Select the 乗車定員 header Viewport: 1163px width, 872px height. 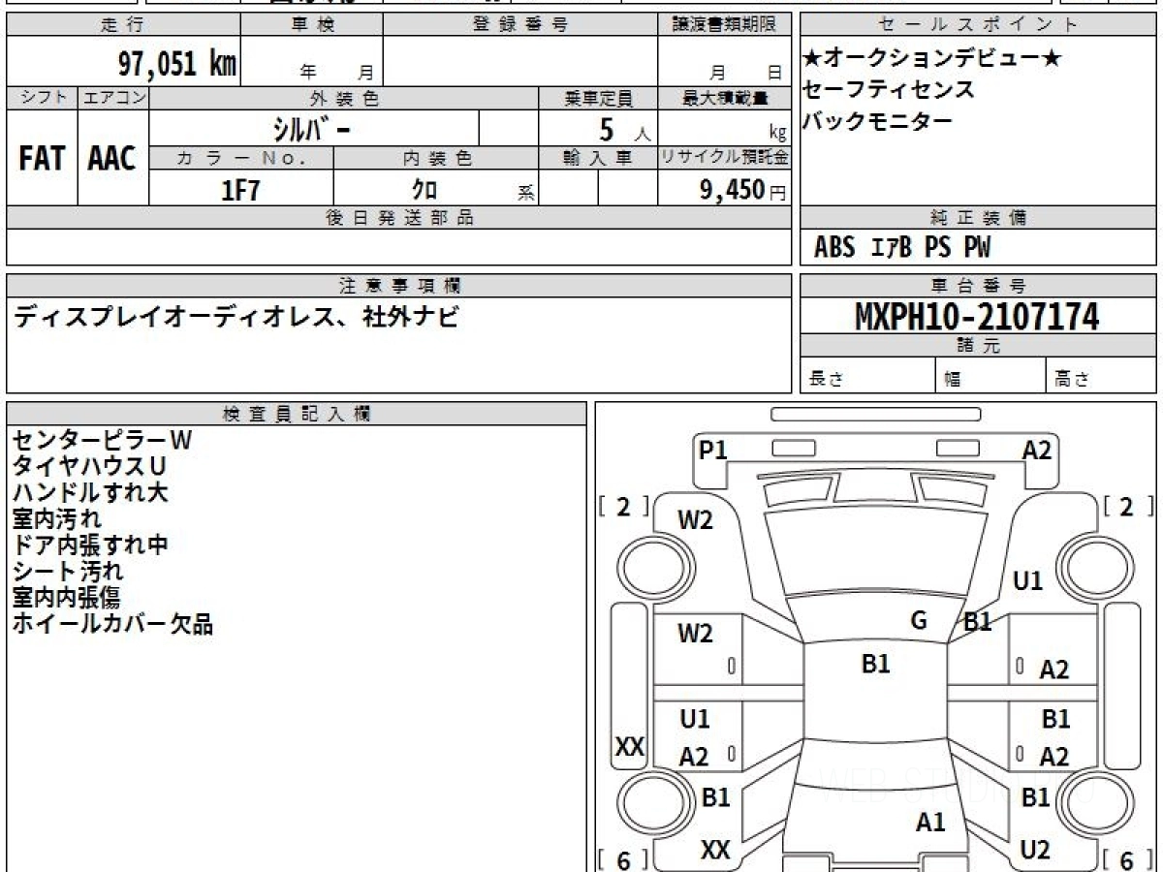point(598,98)
